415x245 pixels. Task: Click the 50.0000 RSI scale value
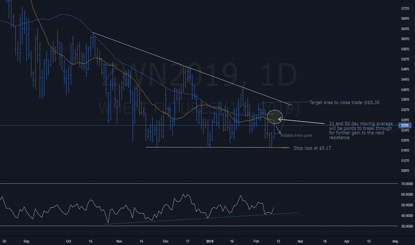(407, 205)
